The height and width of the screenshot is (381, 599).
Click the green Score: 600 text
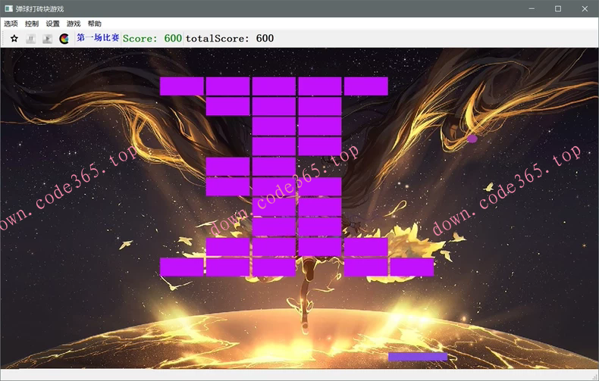(x=152, y=39)
